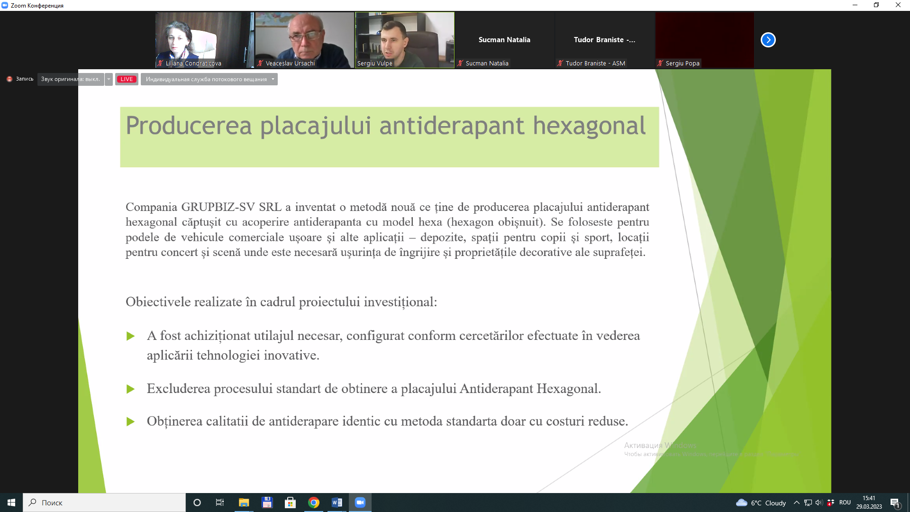Select Veaceslav Ursachi video thumbnail

click(305, 40)
